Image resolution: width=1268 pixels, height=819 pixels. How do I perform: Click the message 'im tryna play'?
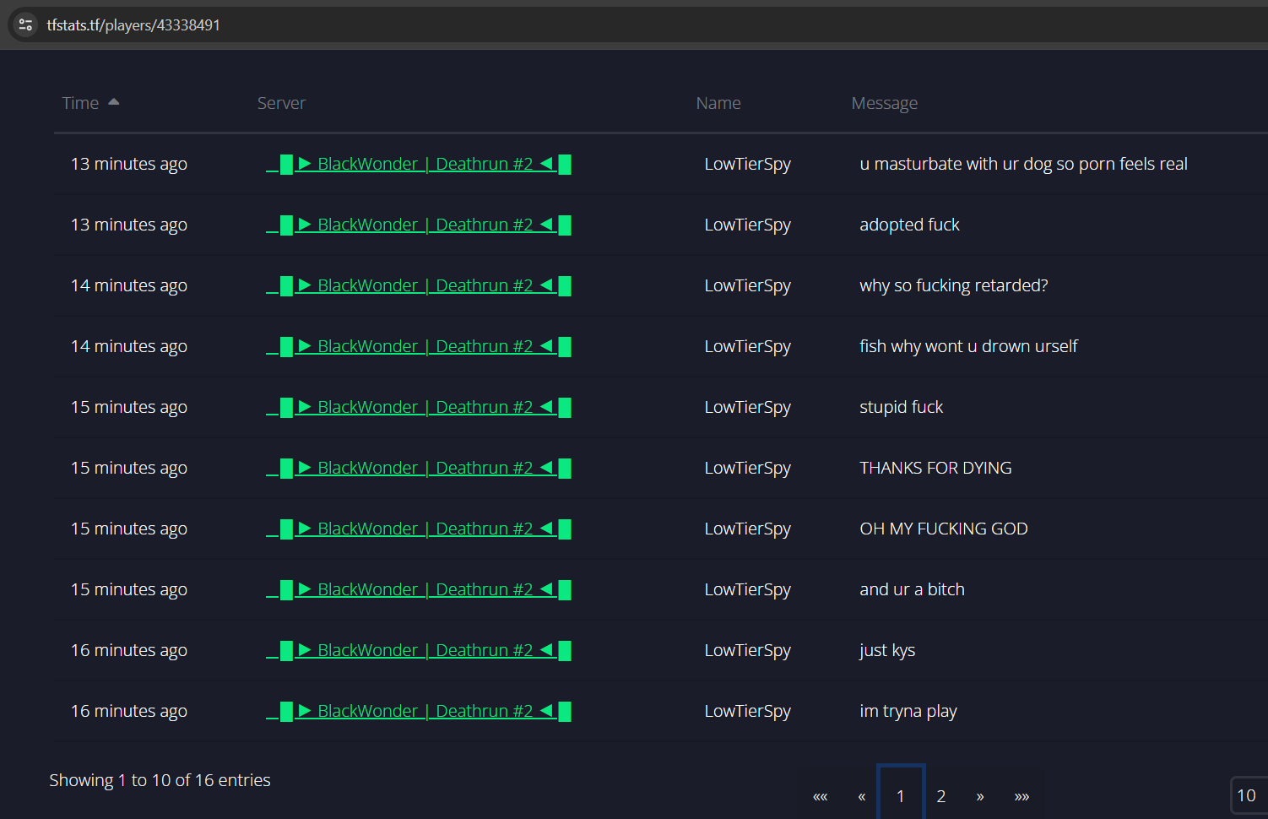coord(908,711)
